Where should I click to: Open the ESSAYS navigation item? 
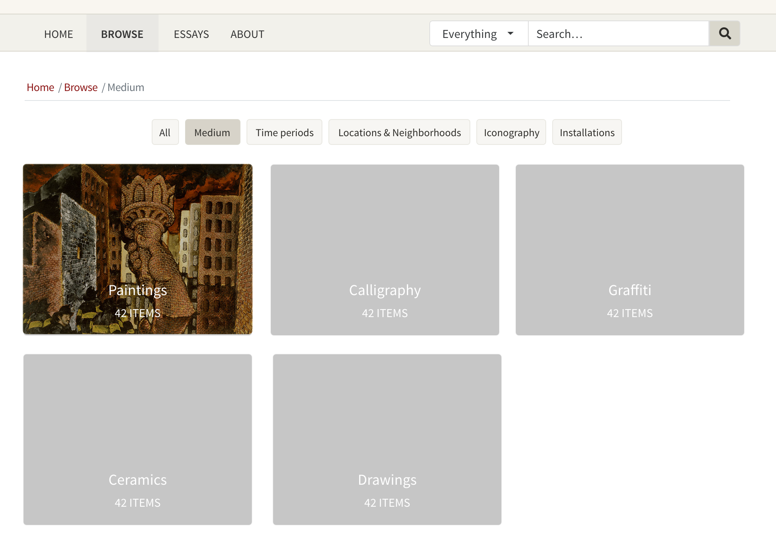[191, 34]
